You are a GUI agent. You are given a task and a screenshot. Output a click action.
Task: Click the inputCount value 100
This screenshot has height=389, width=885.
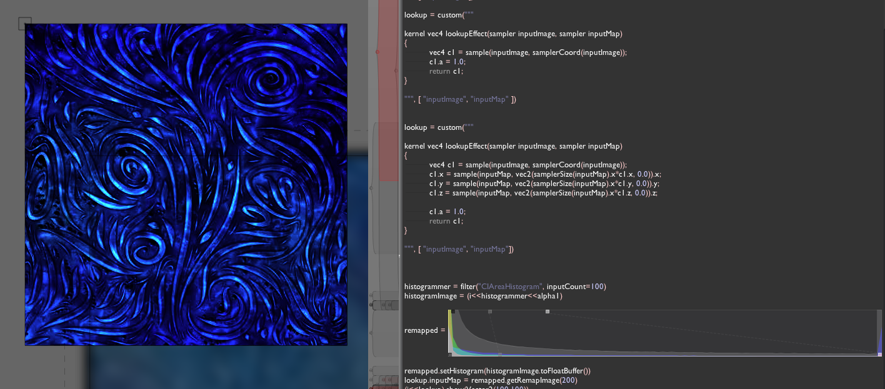coord(597,287)
